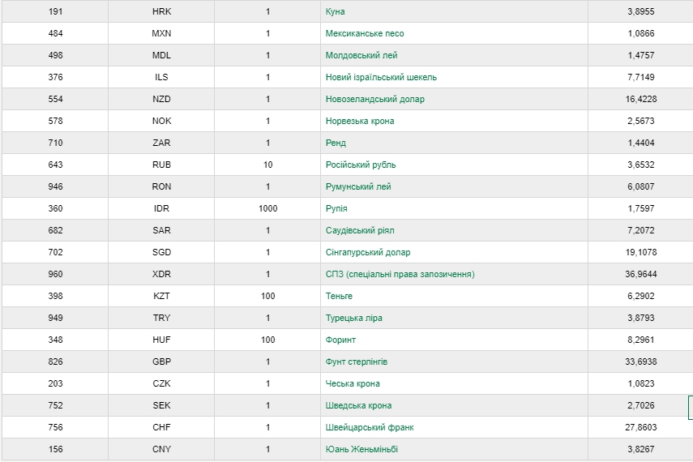Open СПЗ (спеціальні права запозичення) link
The image size is (693, 462).
pyautogui.click(x=400, y=274)
